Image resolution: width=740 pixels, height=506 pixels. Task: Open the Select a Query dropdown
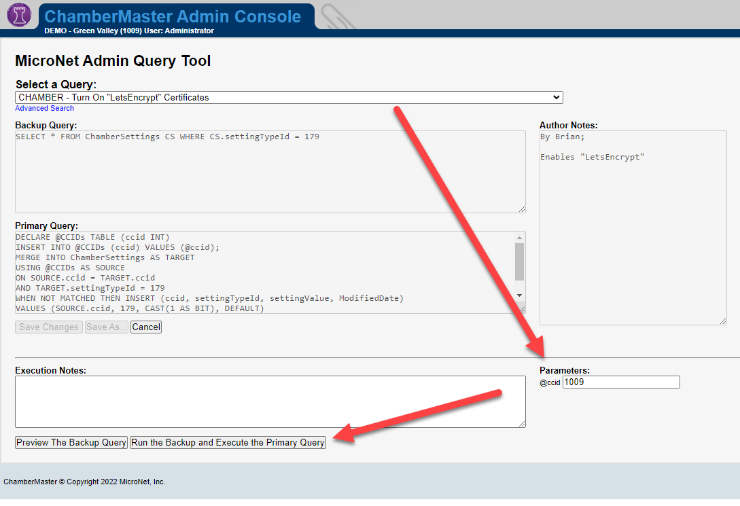click(x=289, y=98)
